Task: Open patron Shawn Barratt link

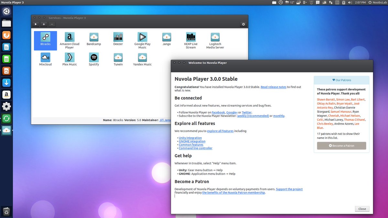Action: pyautogui.click(x=326, y=99)
